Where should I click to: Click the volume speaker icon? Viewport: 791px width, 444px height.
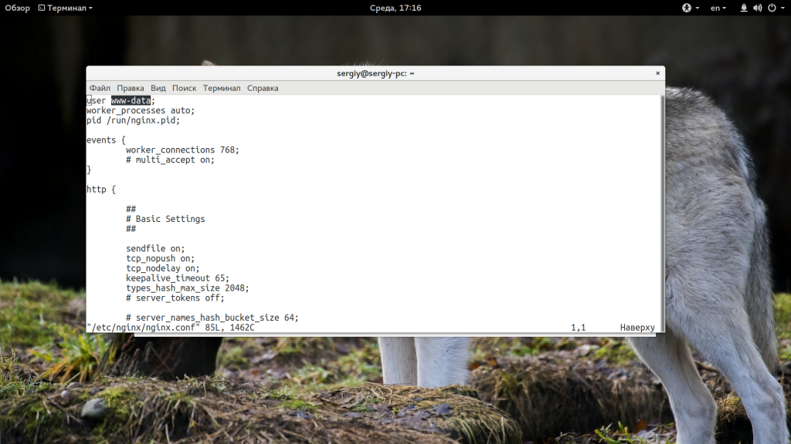(757, 8)
